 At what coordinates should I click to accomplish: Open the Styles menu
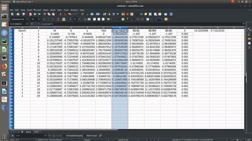pyautogui.click(x=46, y=10)
